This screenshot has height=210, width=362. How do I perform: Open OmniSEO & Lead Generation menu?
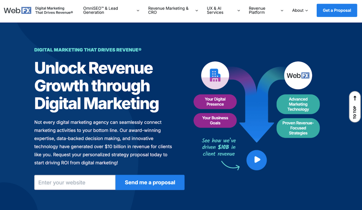tap(100, 10)
